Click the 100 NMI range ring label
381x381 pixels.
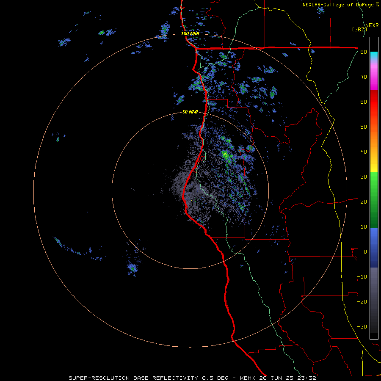pyautogui.click(x=190, y=33)
